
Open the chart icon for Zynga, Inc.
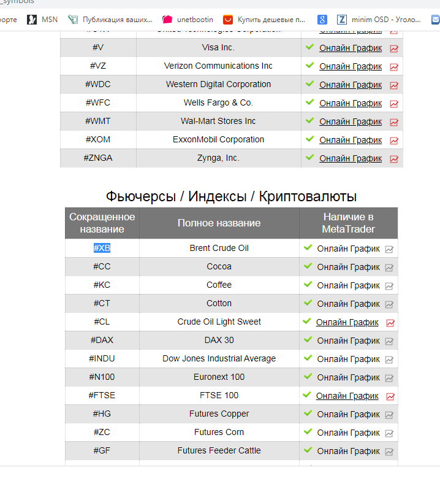pos(394,159)
